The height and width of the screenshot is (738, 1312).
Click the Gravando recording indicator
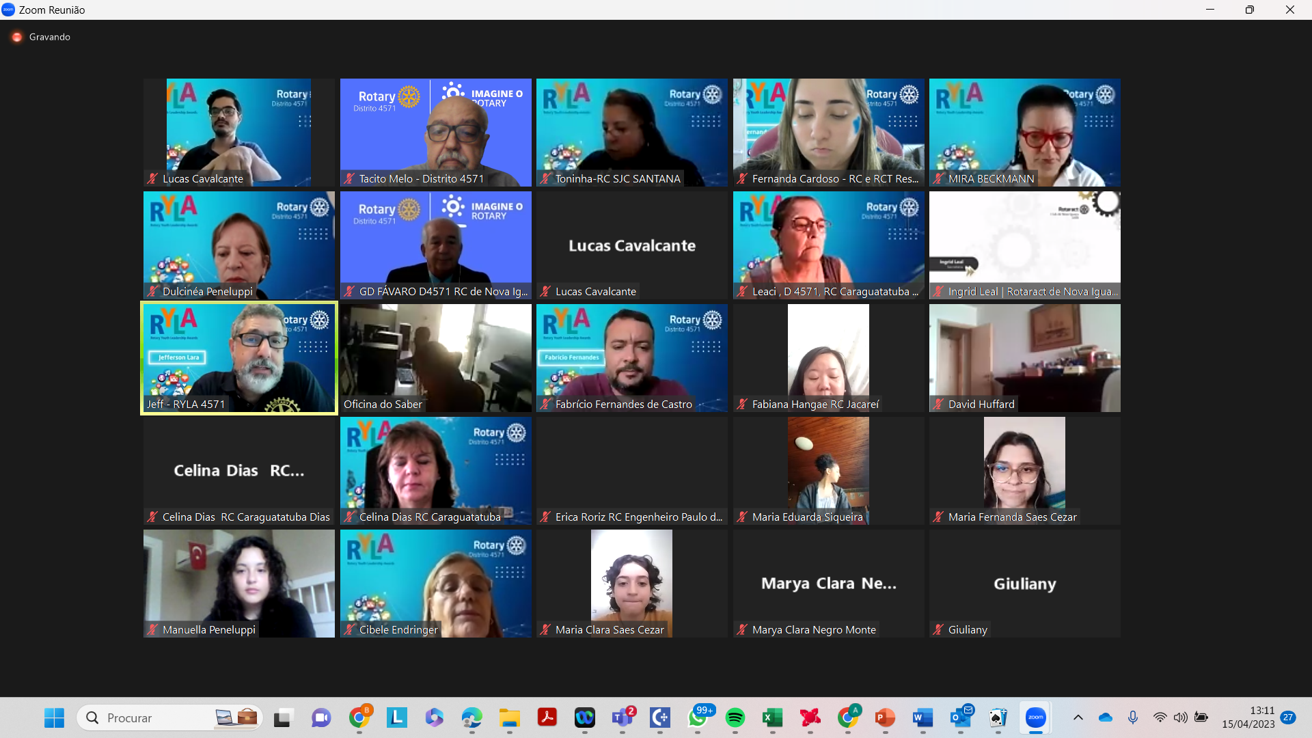(x=42, y=37)
